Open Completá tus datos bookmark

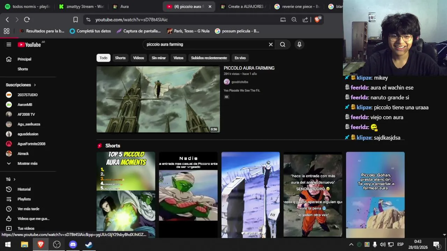click(90, 31)
